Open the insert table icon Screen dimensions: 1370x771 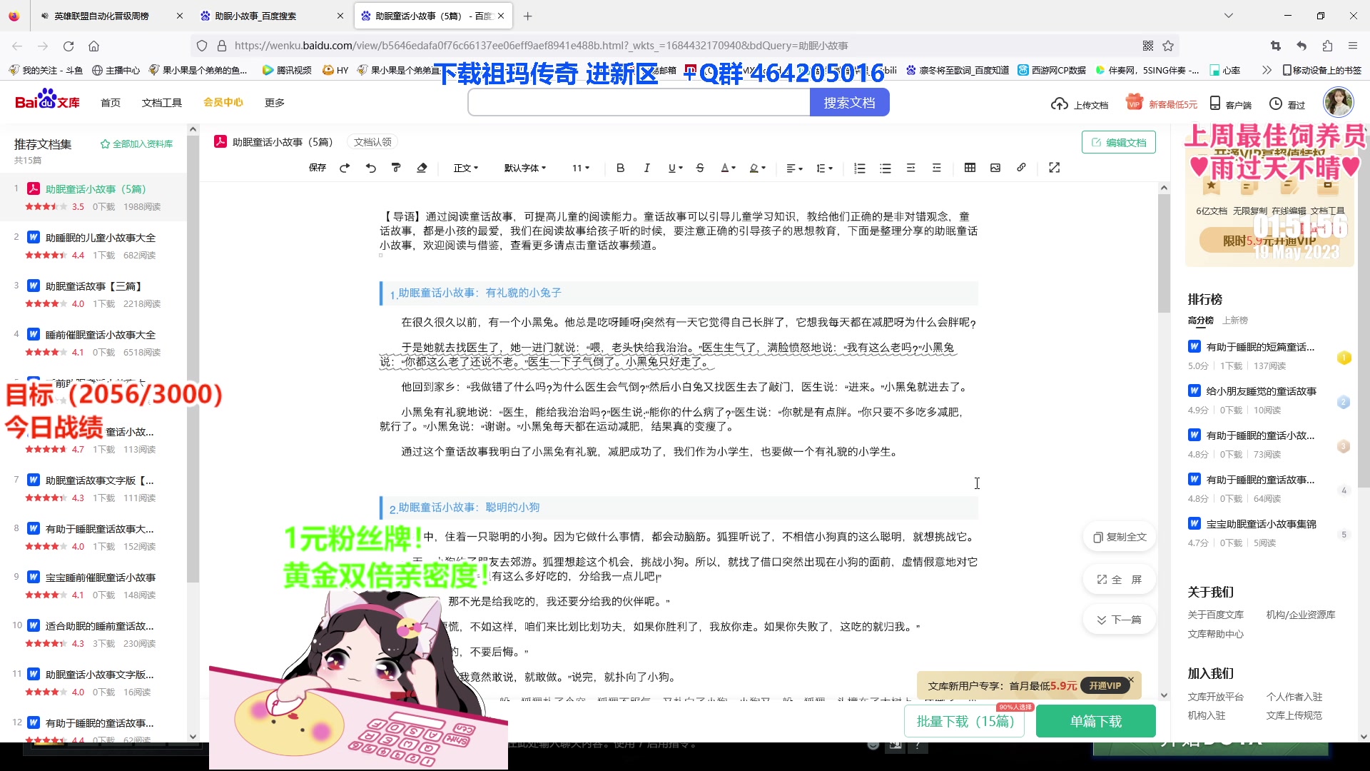point(970,168)
